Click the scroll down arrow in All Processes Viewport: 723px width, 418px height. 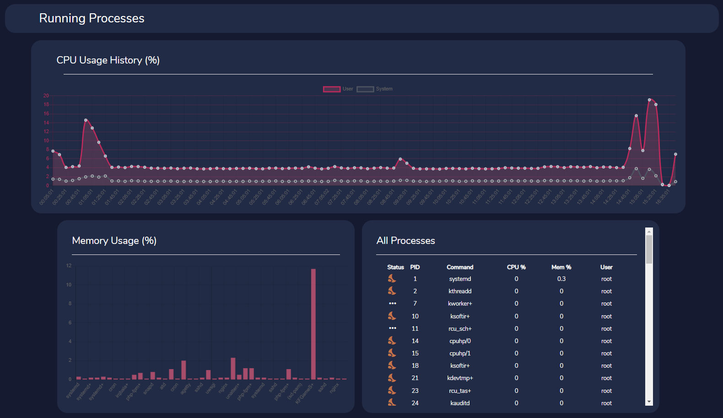[649, 402]
